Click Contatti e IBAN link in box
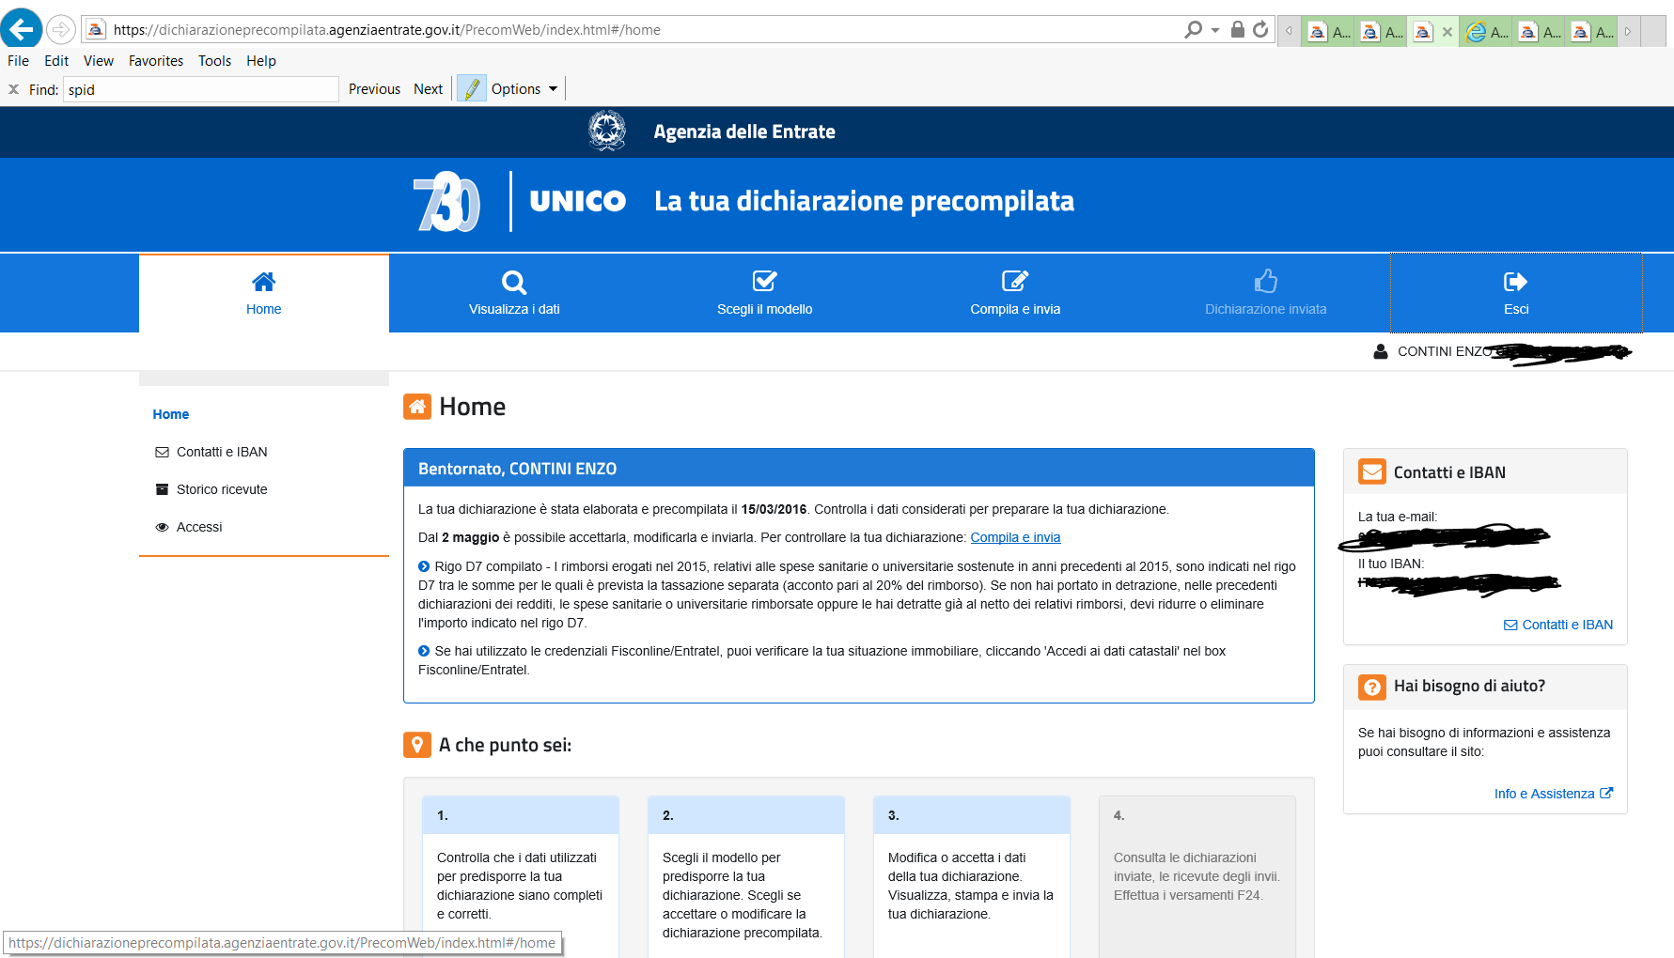Image resolution: width=1674 pixels, height=958 pixels. [1567, 625]
